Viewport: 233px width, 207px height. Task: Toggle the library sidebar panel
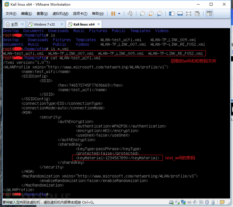pyautogui.click(x=172, y=14)
